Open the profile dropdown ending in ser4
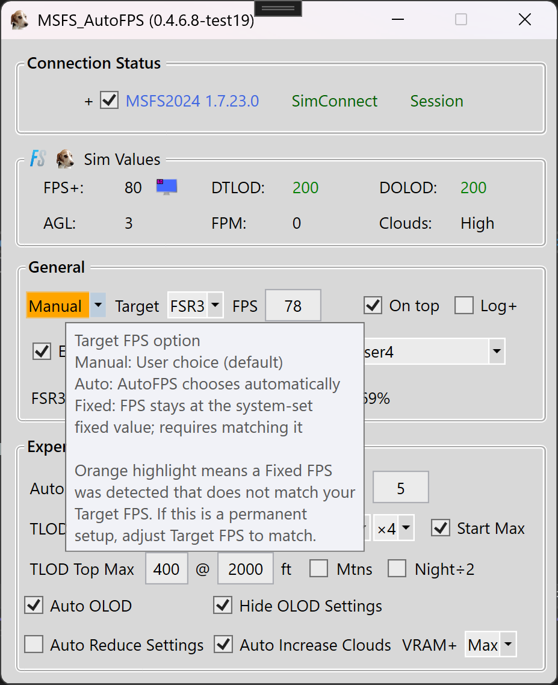The image size is (558, 685). (497, 351)
